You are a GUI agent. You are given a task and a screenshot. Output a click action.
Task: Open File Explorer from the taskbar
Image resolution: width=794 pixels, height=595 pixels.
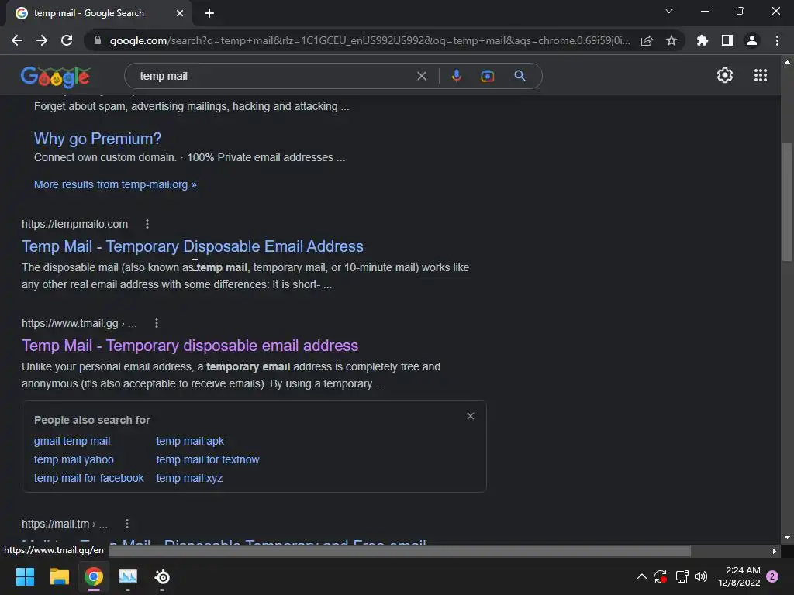(x=59, y=576)
